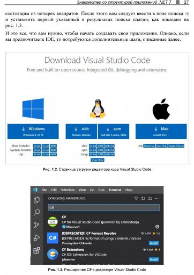The image size is (194, 275).
Task: Download Linux .tar.gz ARM 64 build
Action: click(x=109, y=154)
